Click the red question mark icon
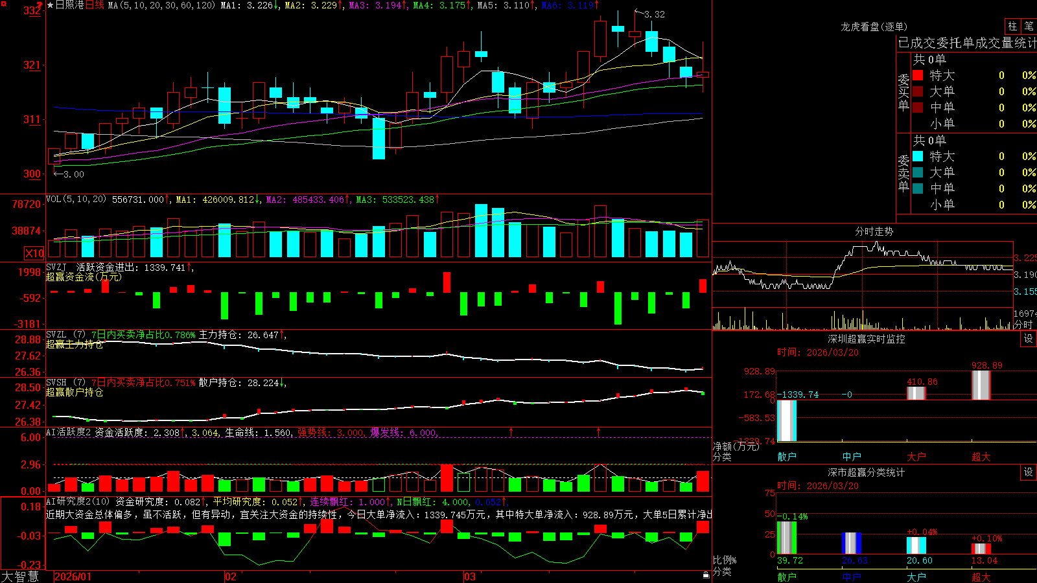This screenshot has height=583, width=1037. [x=40, y=5]
